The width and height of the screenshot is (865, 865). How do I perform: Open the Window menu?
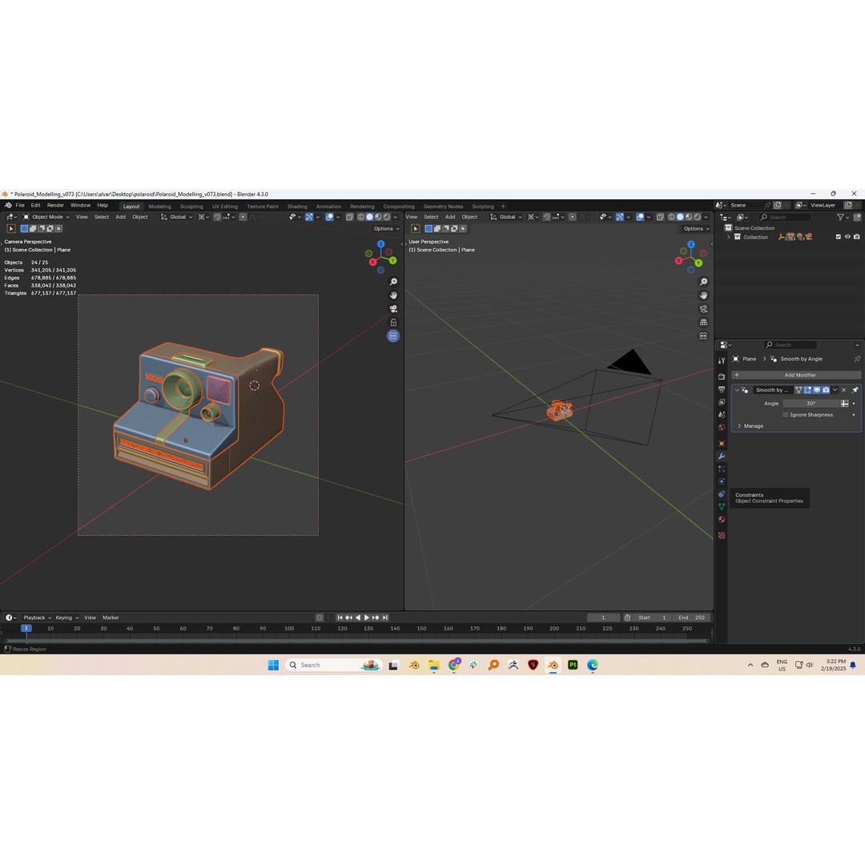81,205
